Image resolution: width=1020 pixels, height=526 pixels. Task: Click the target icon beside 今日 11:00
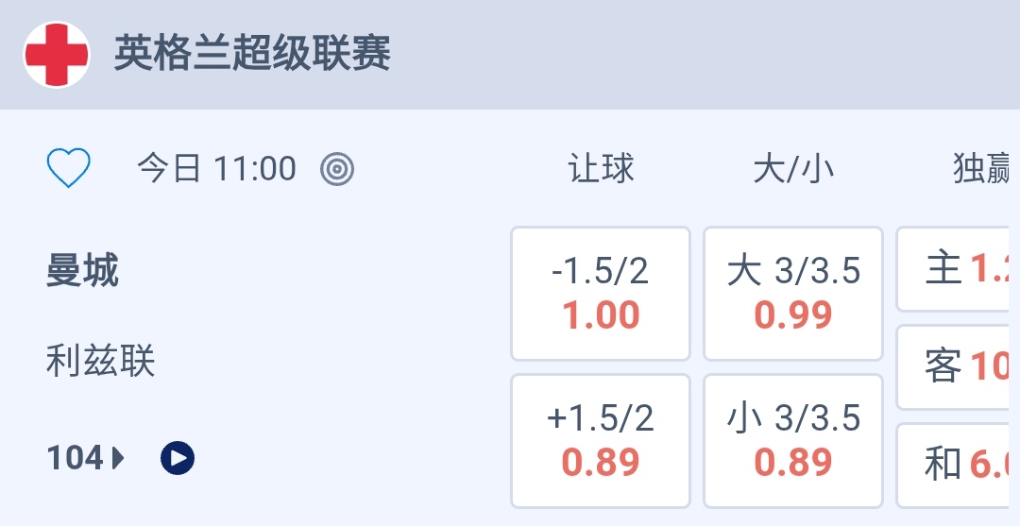pyautogui.click(x=337, y=169)
